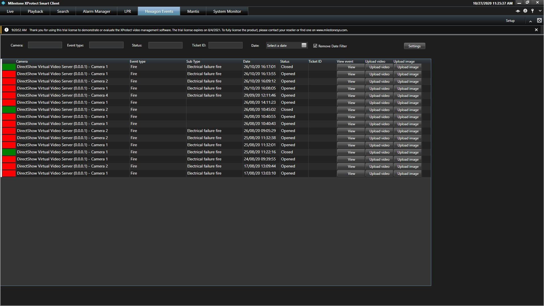Click the clock showing 10/27/2020 11:35:37 AM
Screen dimensions: 544x306
point(492,3)
